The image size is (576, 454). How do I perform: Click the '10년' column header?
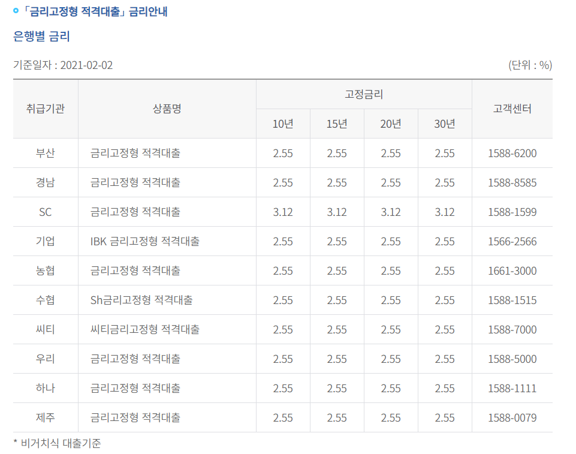283,124
